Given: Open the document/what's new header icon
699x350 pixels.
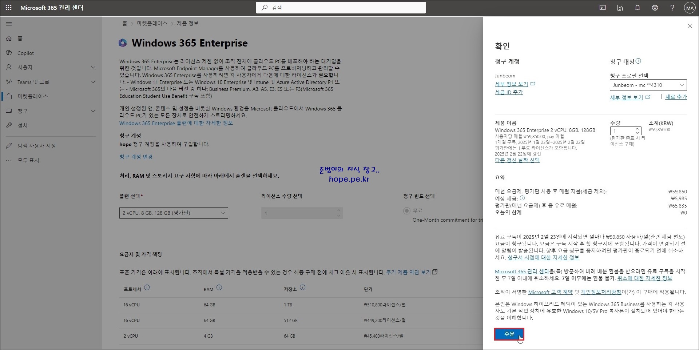Looking at the screenshot, I should [620, 8].
